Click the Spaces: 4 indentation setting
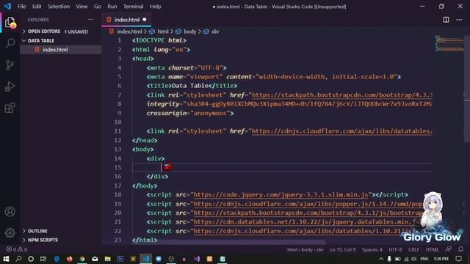Viewport: 470px width, 264px height. coord(372,249)
